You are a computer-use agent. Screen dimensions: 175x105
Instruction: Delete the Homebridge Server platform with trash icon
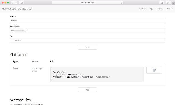coord(154,70)
